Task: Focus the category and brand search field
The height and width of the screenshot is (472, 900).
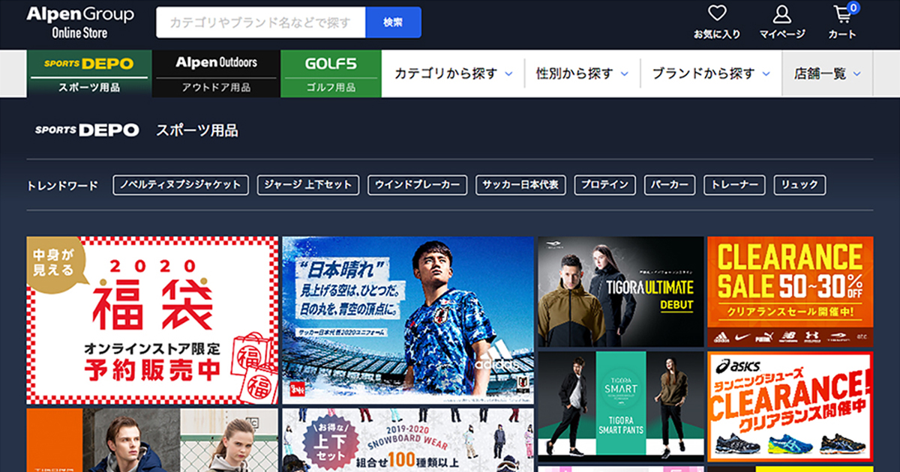Action: 261,22
